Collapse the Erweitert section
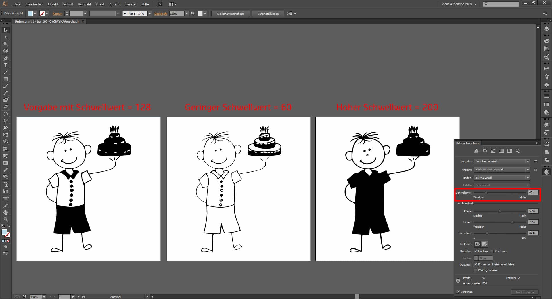 point(459,204)
